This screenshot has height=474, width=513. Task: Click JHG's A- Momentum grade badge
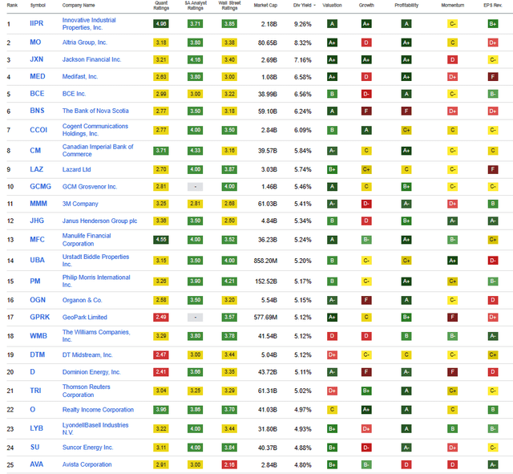pos(452,221)
